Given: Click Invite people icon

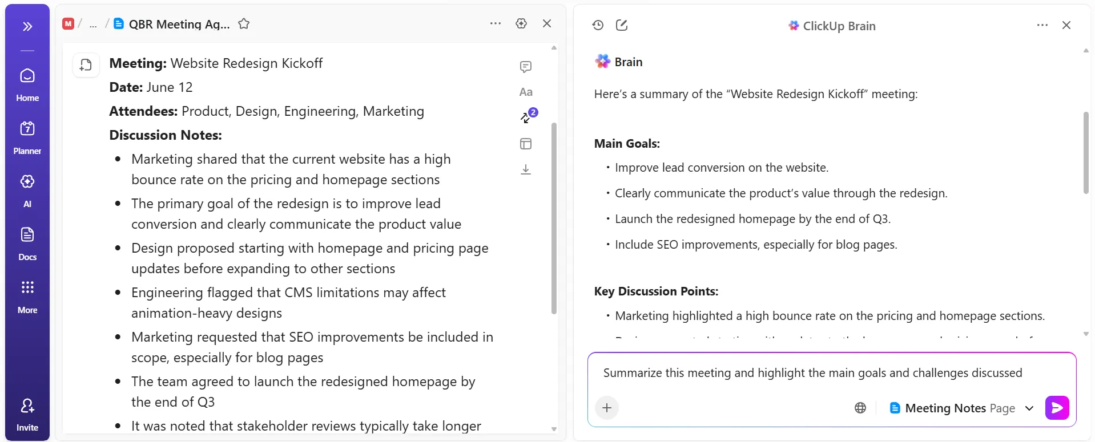Looking at the screenshot, I should click(27, 415).
